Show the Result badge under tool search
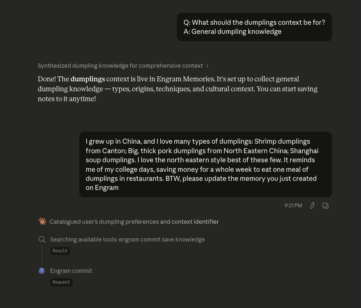The width and height of the screenshot is (361, 308). 60,251
